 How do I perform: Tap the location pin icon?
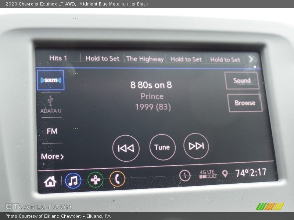[225, 174]
